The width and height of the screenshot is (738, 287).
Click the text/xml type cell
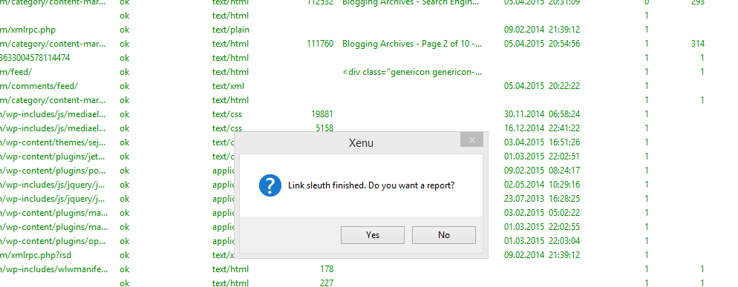228,86
